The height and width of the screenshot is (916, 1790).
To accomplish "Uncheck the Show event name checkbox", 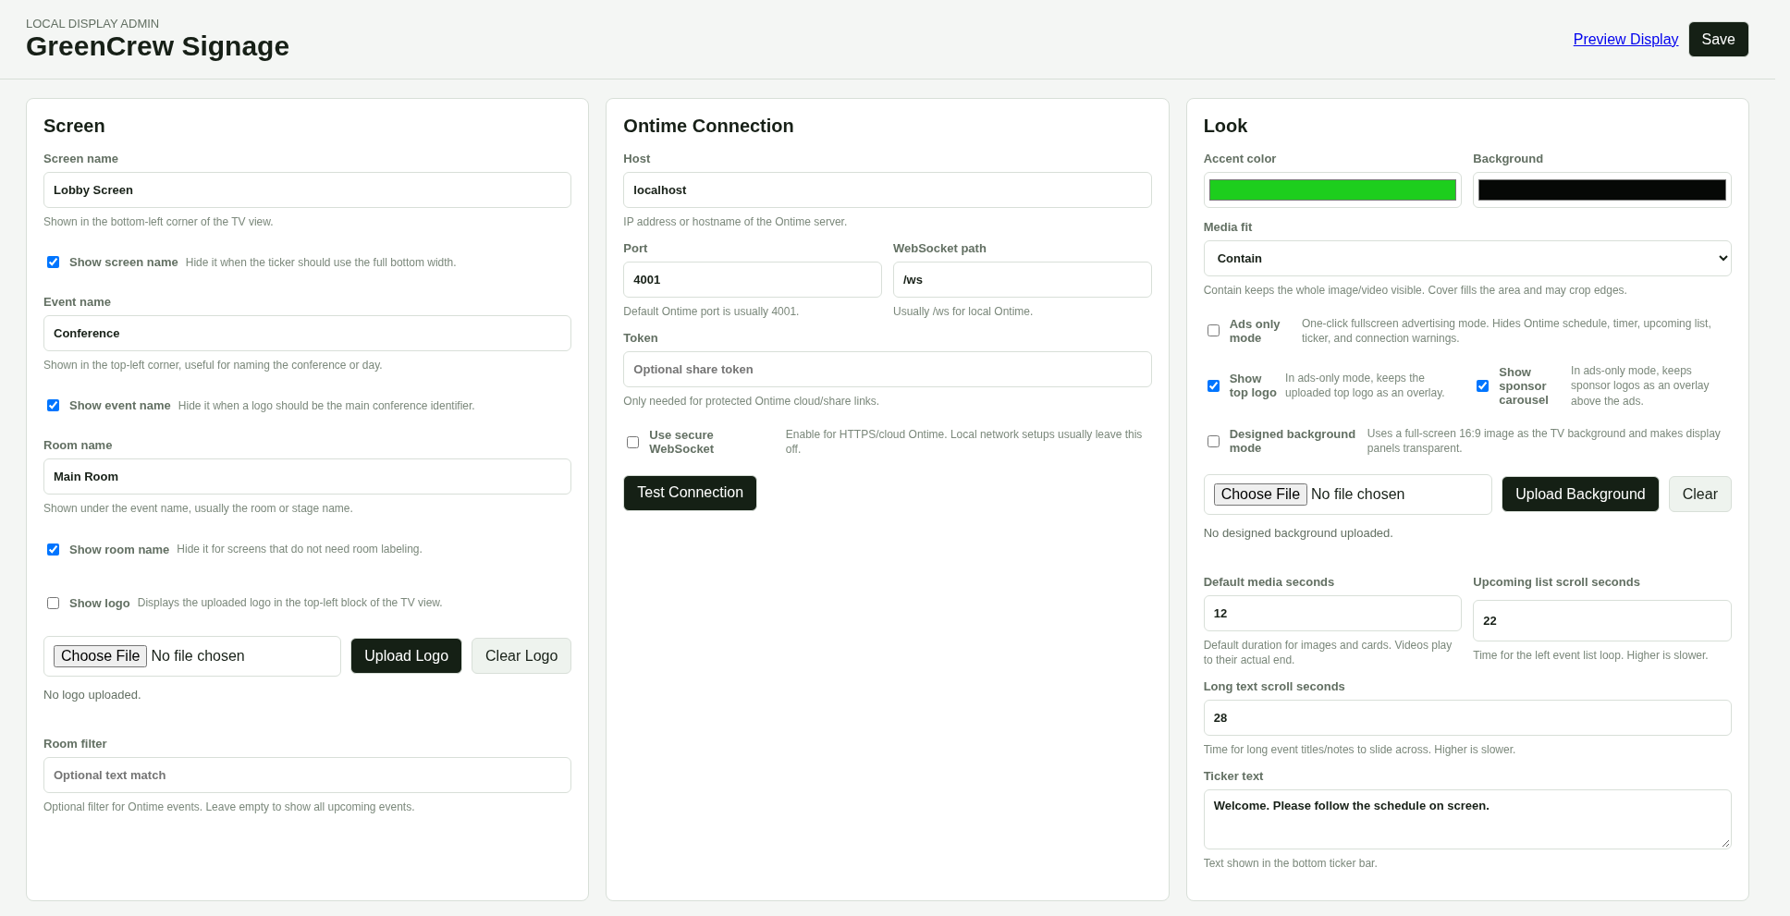I will (53, 406).
